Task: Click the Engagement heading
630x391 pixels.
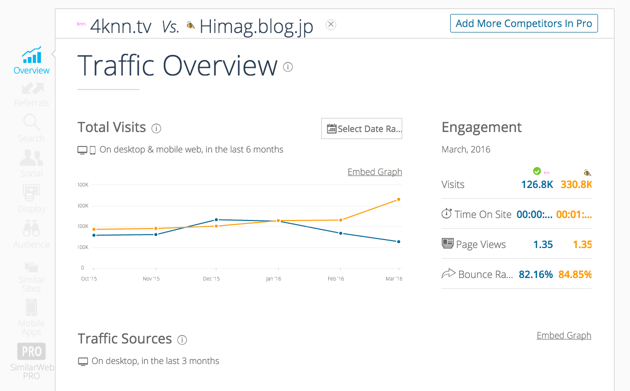Action: pyautogui.click(x=482, y=127)
